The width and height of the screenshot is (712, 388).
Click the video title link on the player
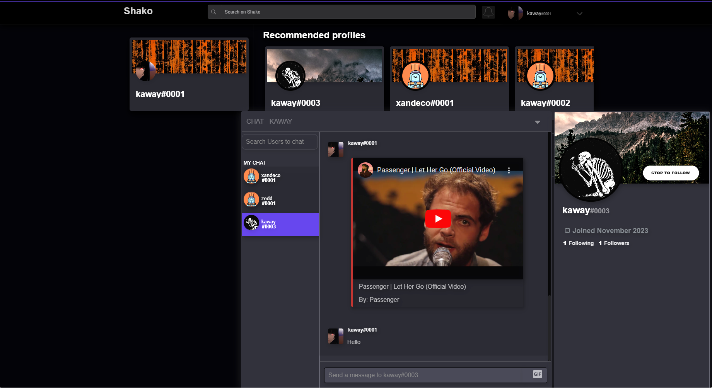(436, 170)
